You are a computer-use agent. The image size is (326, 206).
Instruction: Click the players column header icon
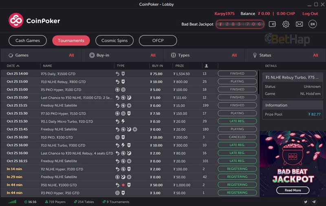[x=206, y=66]
